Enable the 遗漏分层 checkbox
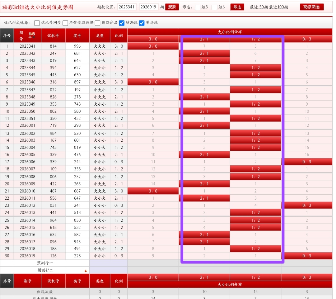 point(98,23)
